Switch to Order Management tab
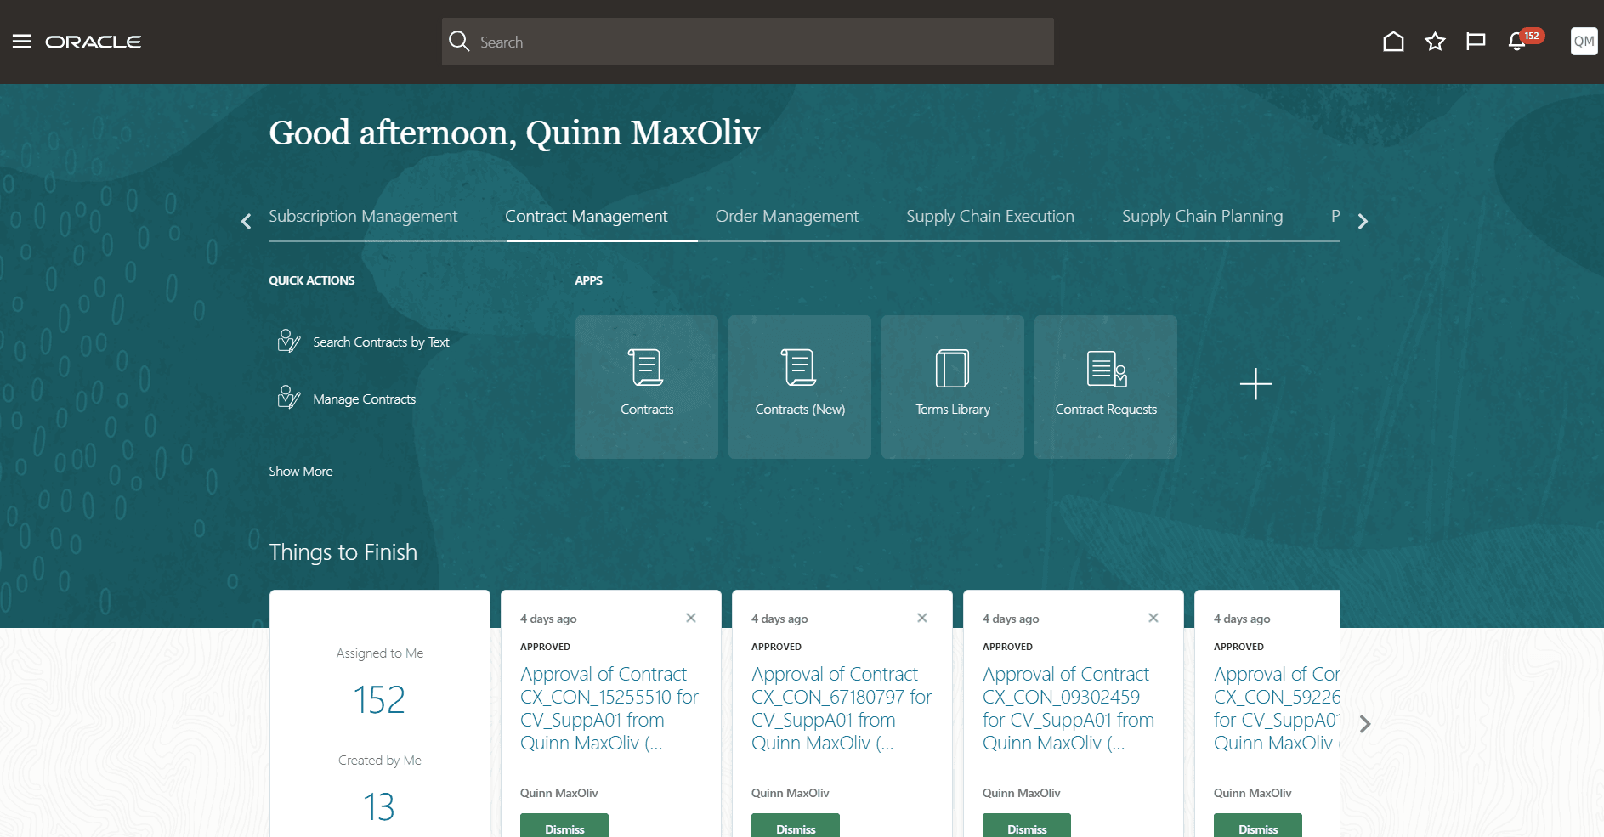This screenshot has height=837, width=1604. 787,217
